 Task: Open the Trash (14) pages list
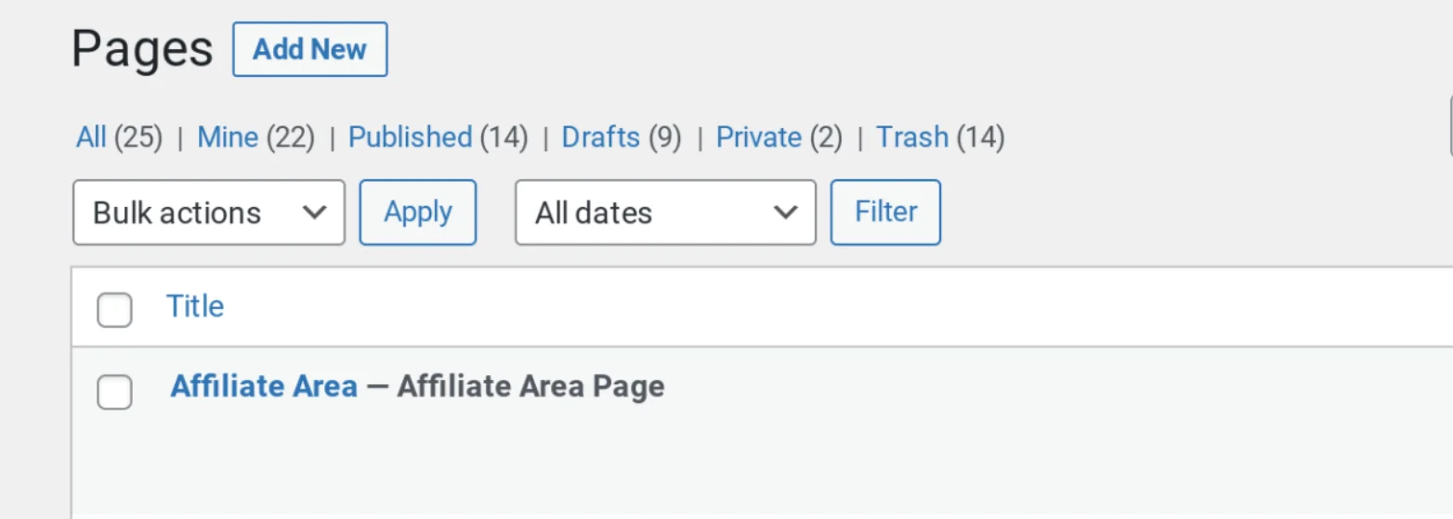point(940,137)
